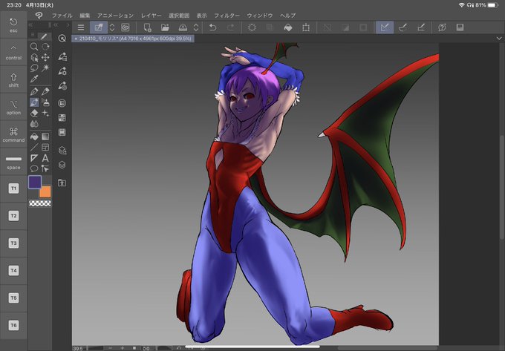Select the Lasso selection tool
Image resolution: width=505 pixels, height=351 pixels.
click(x=34, y=68)
